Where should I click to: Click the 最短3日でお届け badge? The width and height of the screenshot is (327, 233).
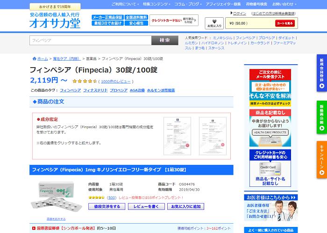[107, 23]
